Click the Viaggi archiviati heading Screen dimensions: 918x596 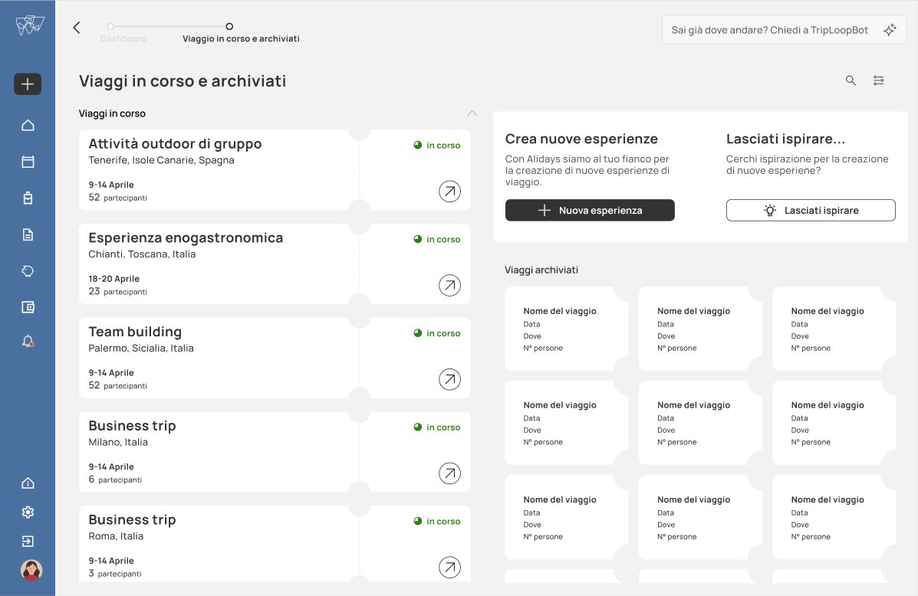tap(541, 270)
